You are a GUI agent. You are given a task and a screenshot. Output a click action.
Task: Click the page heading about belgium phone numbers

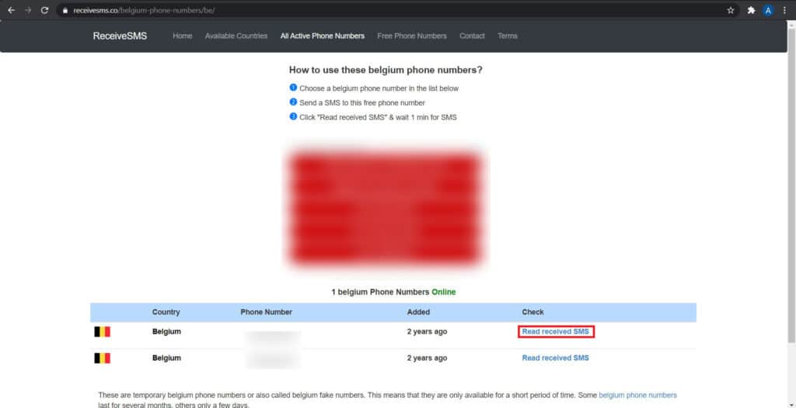386,71
